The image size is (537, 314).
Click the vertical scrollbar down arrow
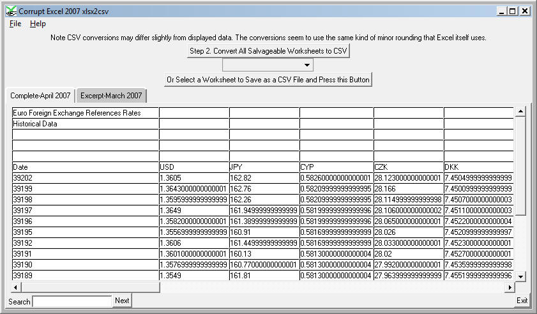[x=520, y=276]
